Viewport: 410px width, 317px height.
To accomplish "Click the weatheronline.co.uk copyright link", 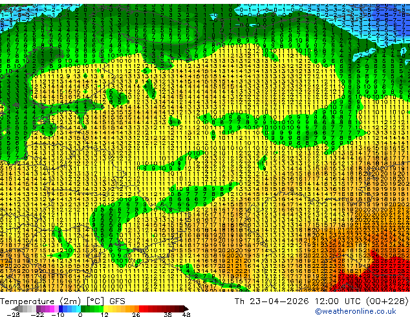I will (x=356, y=311).
